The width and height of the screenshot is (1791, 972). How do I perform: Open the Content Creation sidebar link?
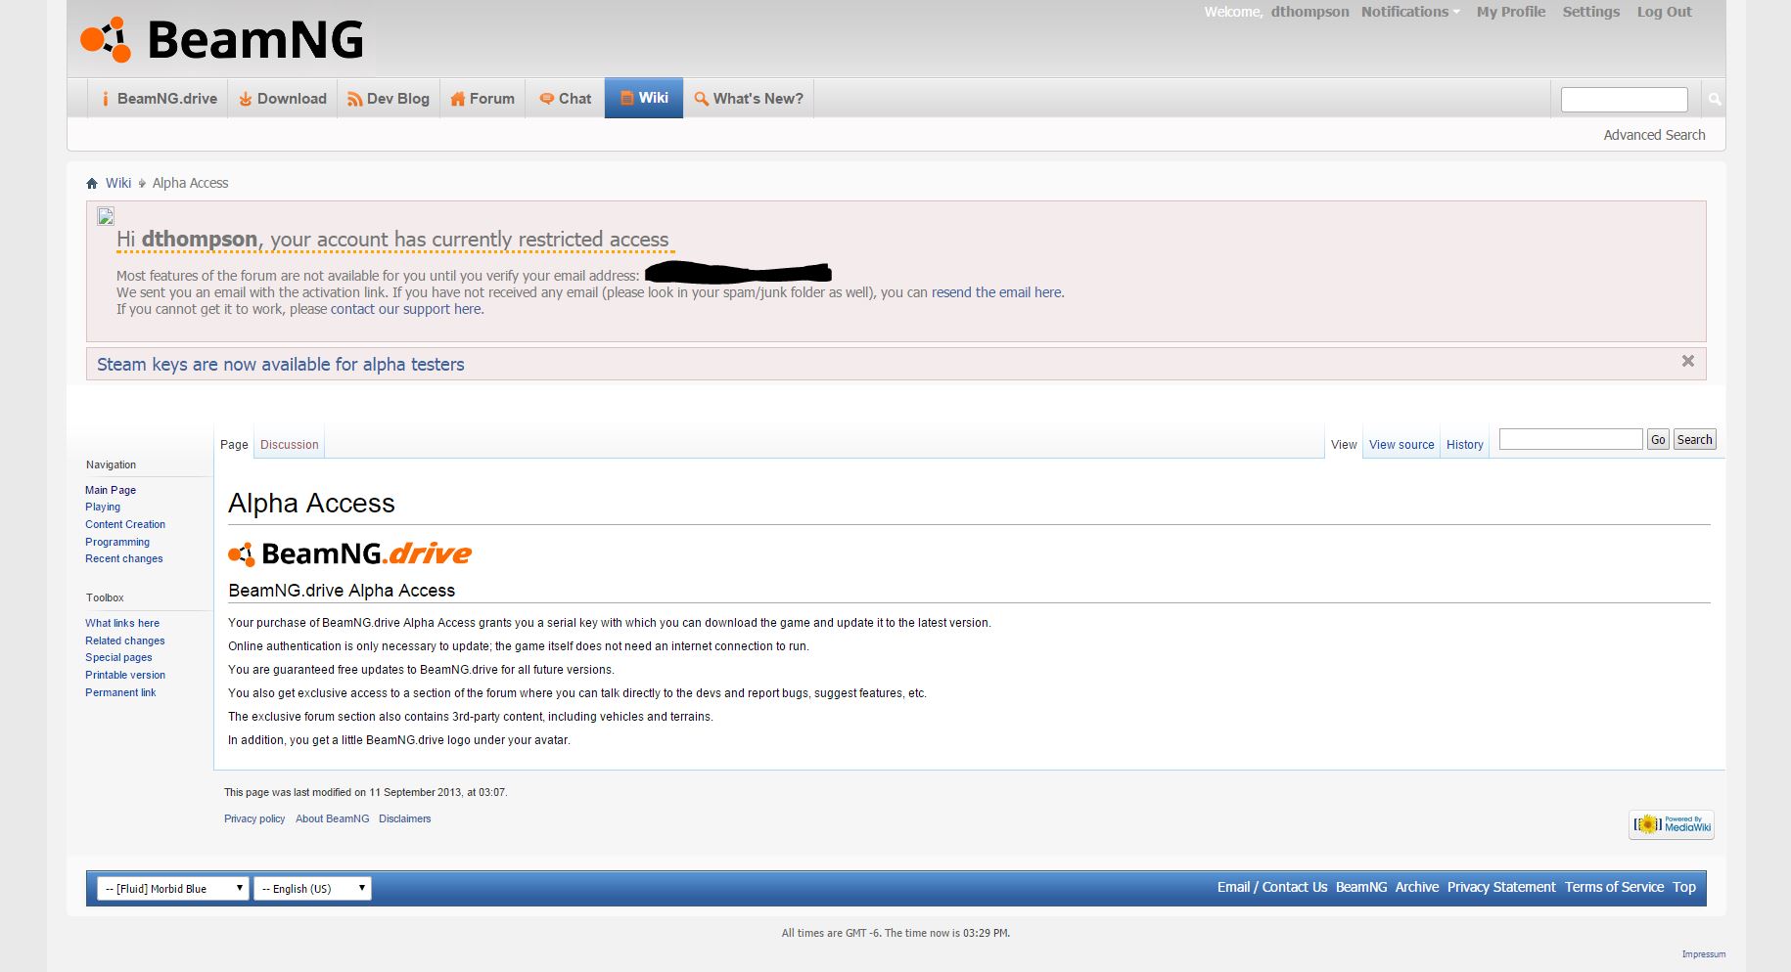tap(125, 524)
